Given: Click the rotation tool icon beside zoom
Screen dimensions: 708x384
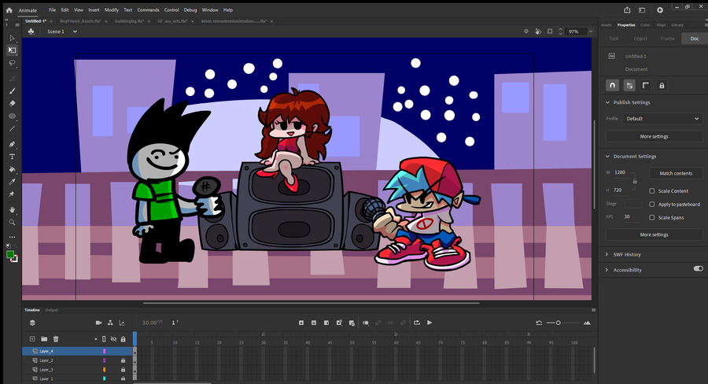Looking at the screenshot, I should (538, 31).
